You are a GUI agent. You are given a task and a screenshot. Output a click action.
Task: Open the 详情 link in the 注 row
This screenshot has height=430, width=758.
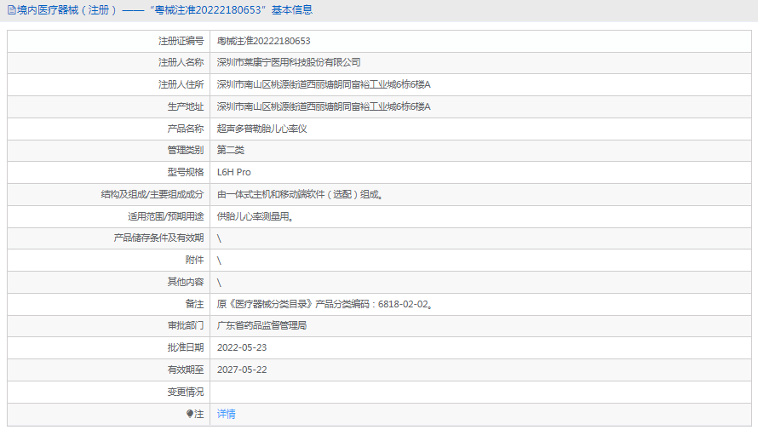coord(227,414)
